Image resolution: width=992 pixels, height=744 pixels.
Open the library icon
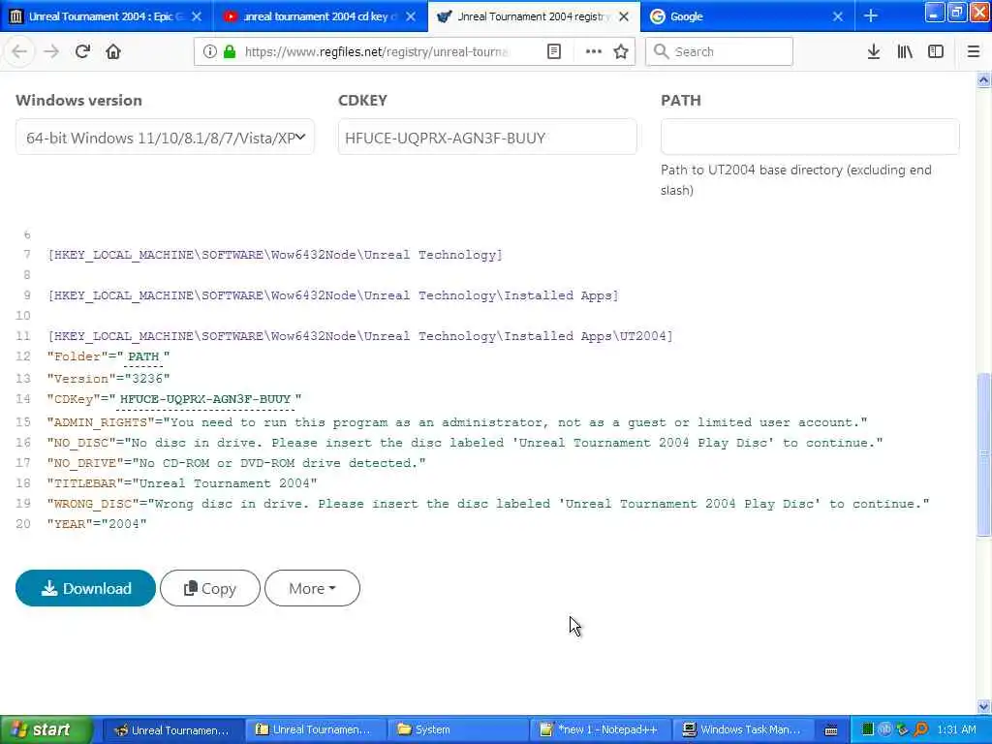click(x=905, y=52)
